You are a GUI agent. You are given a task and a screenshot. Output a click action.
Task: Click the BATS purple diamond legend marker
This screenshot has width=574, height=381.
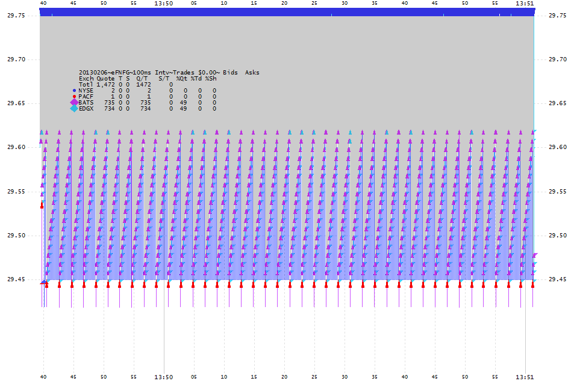click(74, 102)
